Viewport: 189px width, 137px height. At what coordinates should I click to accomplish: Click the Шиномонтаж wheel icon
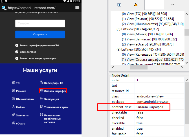[x=14, y=99]
